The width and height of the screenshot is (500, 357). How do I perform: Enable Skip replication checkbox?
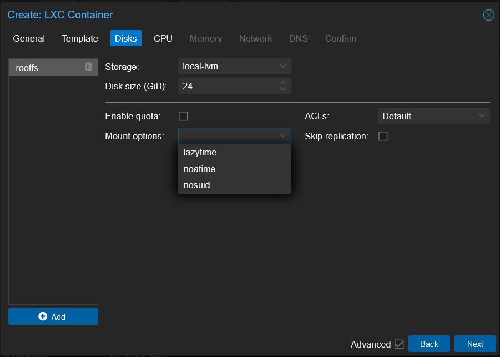tap(382, 136)
